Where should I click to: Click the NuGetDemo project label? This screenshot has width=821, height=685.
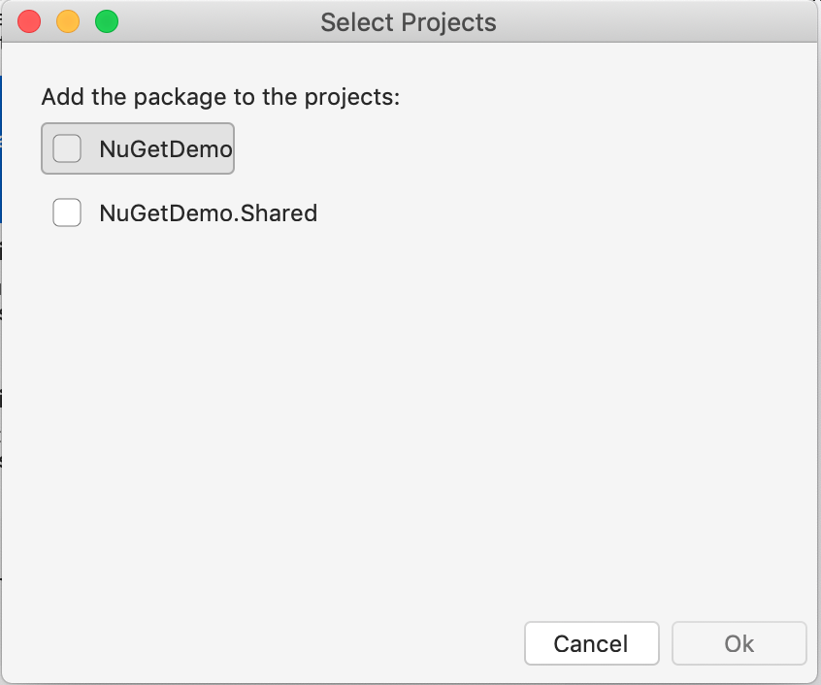(163, 147)
